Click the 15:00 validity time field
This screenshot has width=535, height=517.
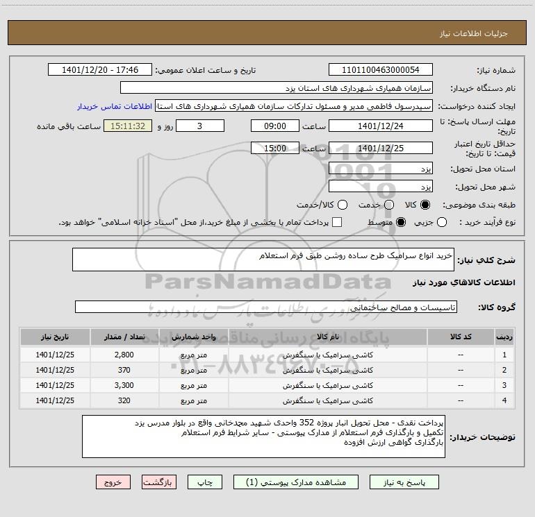point(275,148)
